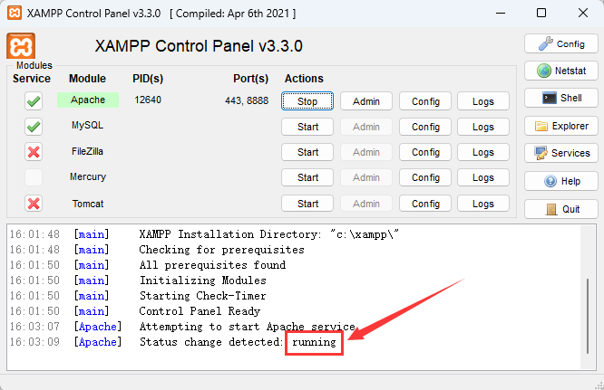
Task: Quit XAMPP with the door icon button
Action: click(560, 209)
